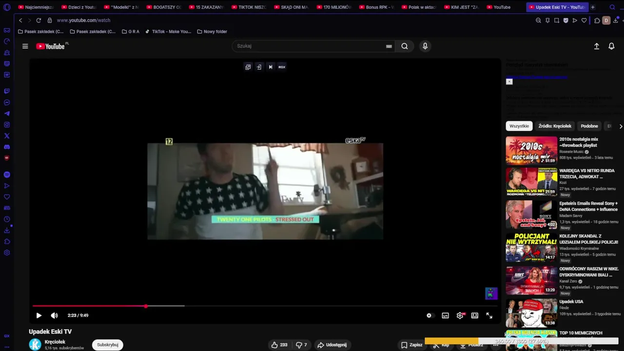Open Opera menu logo icon
Screen dimensions: 624x351
click(7, 7)
